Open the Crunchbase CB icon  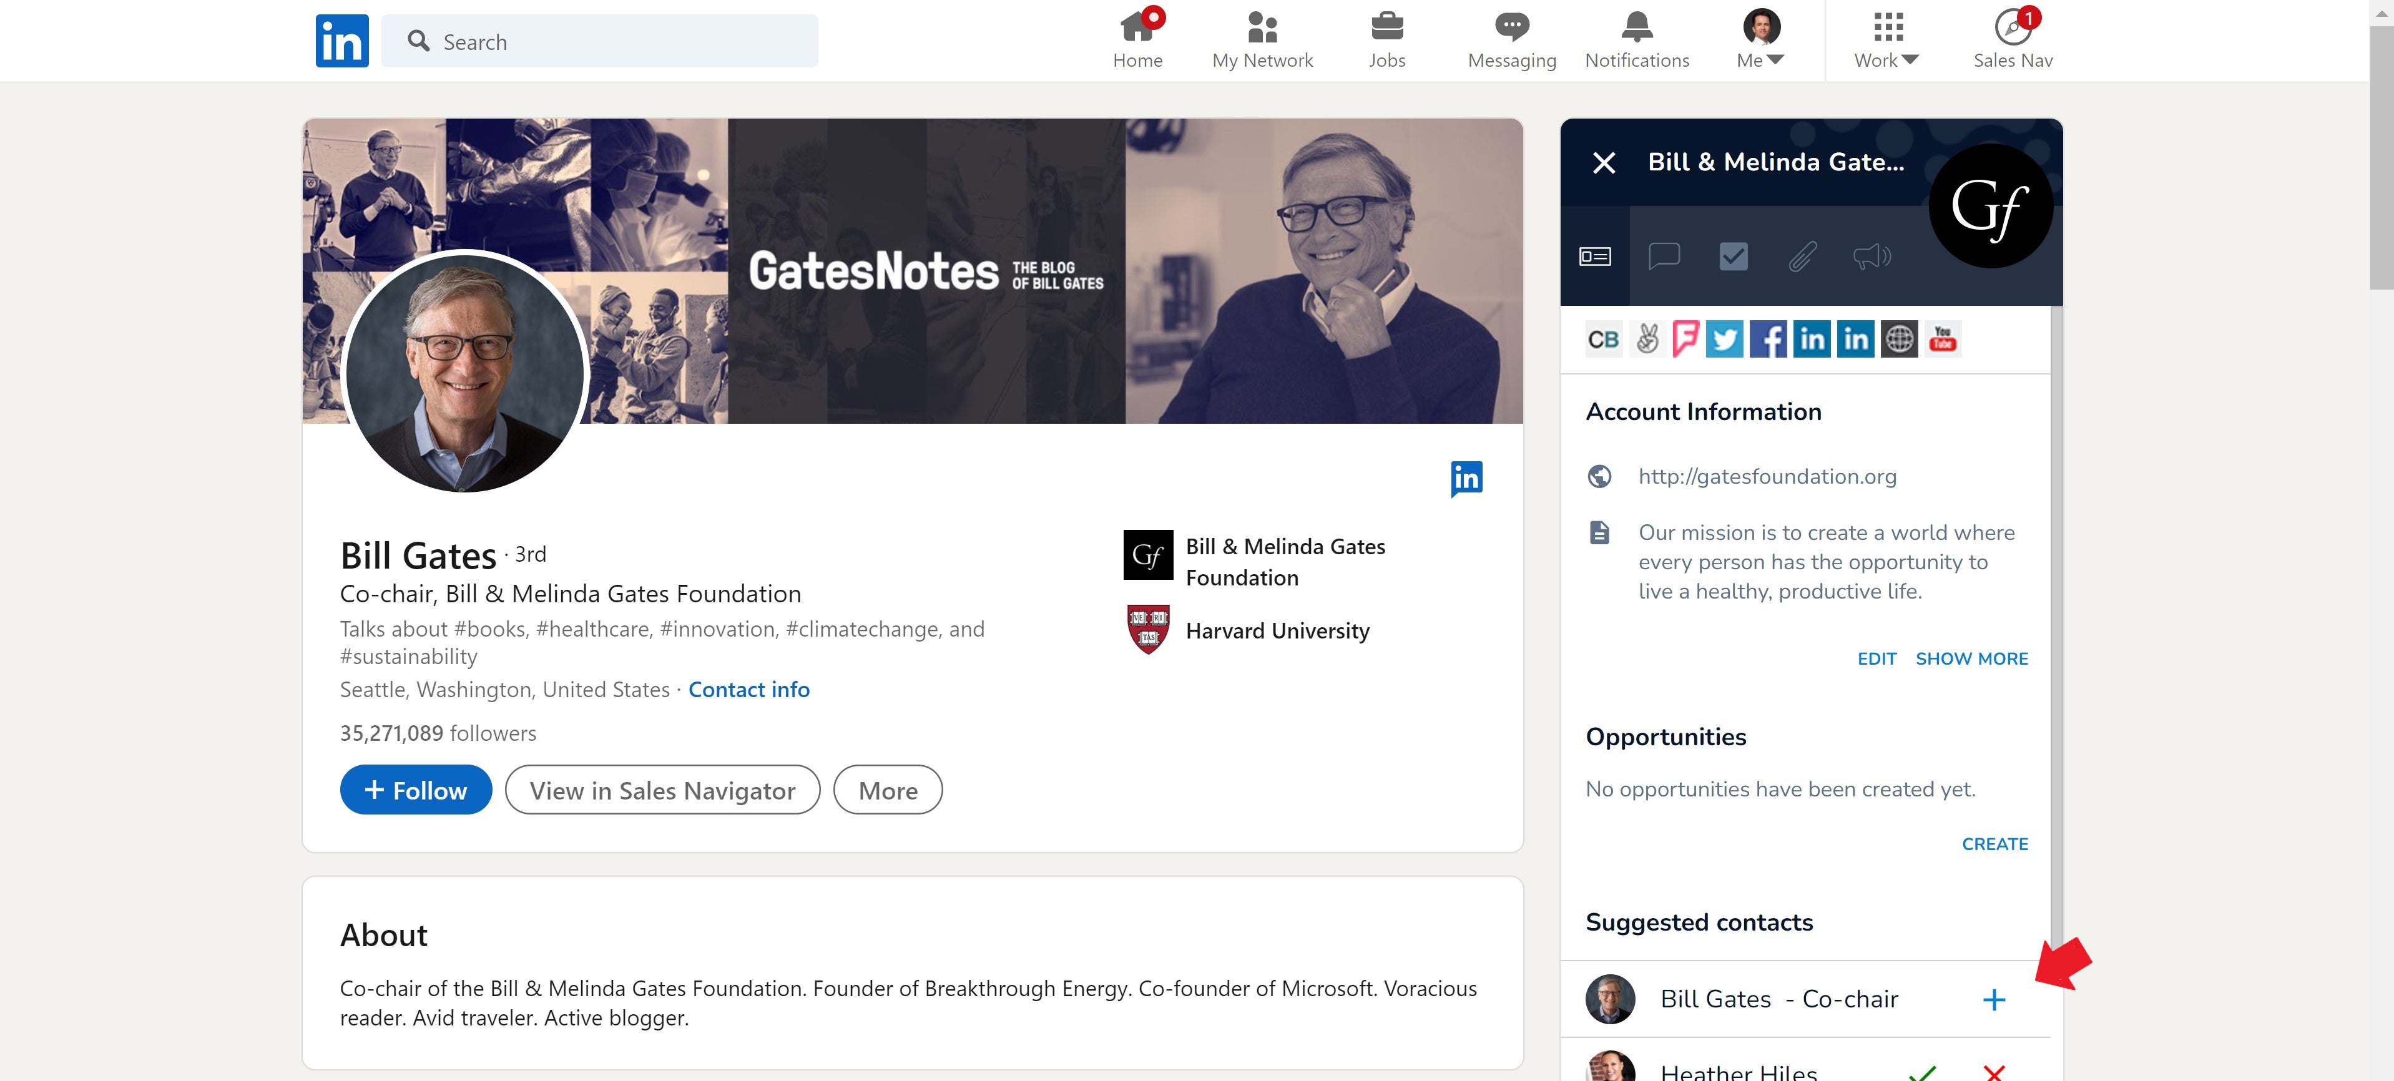pyautogui.click(x=1603, y=340)
